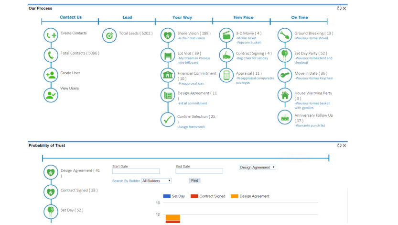Refresh the Probability of Trust panel
The image size is (398, 225).
pyautogui.click(x=339, y=146)
